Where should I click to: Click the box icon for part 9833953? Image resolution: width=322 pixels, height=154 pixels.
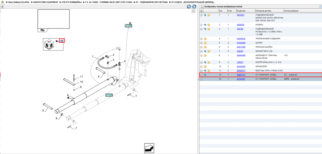tap(208, 15)
